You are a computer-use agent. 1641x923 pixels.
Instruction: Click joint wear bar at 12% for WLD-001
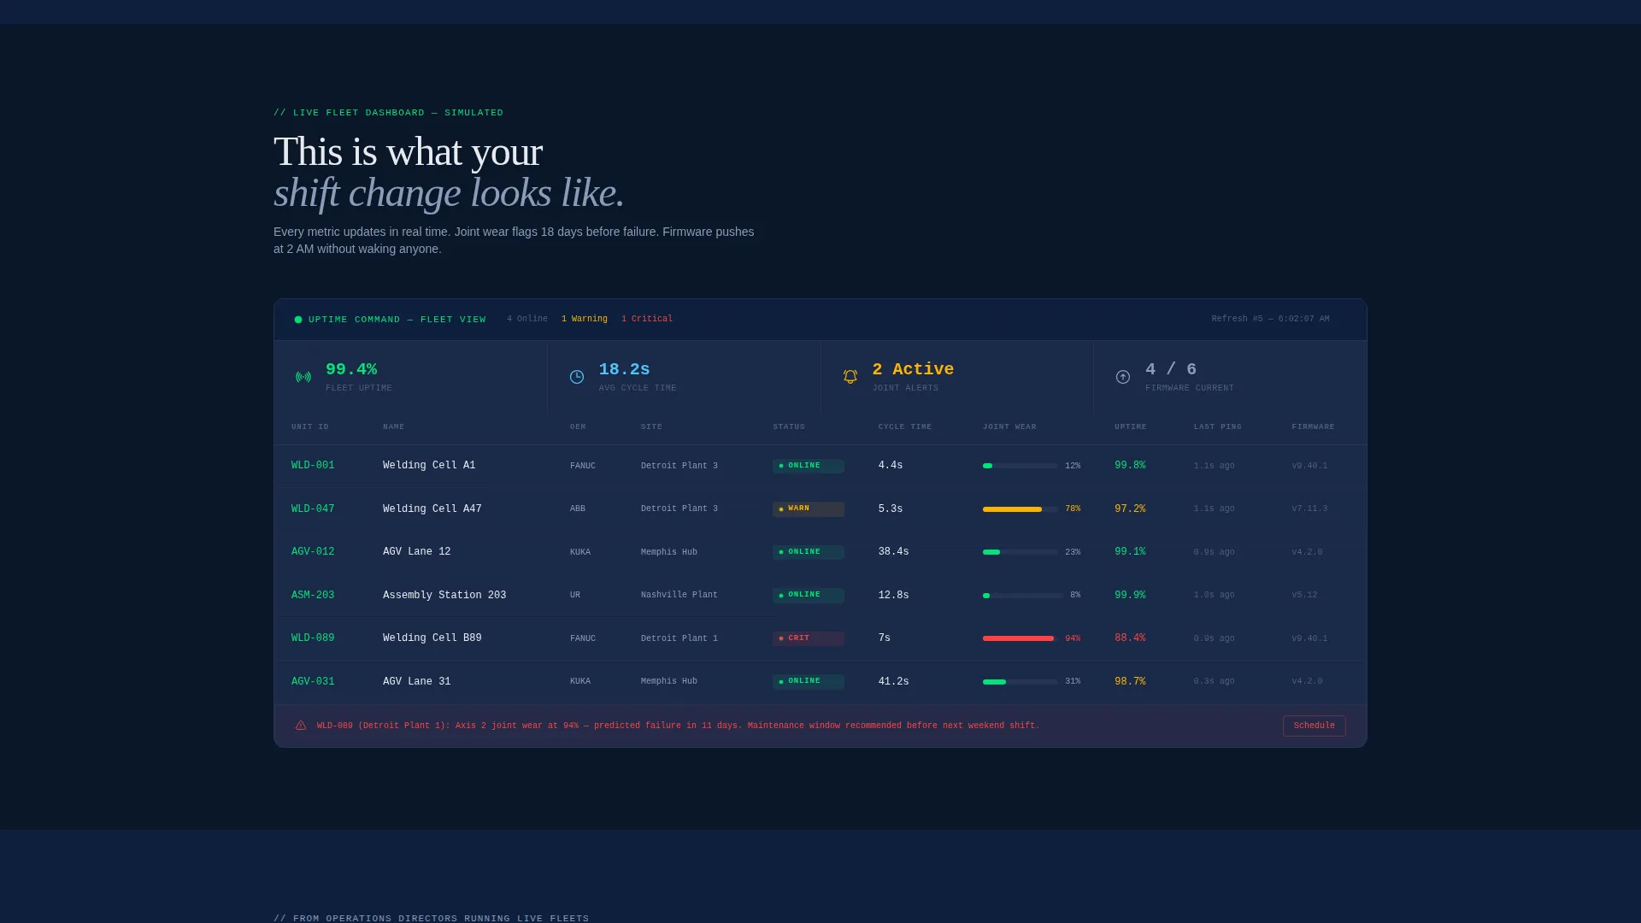pyautogui.click(x=1020, y=466)
